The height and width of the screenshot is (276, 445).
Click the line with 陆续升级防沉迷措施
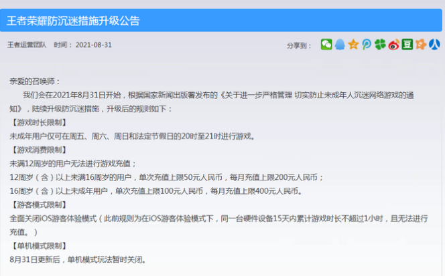pyautogui.click(x=91, y=109)
